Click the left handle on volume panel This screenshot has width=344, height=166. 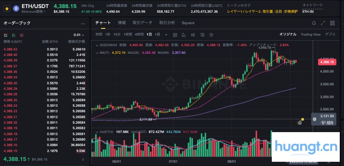93,147
